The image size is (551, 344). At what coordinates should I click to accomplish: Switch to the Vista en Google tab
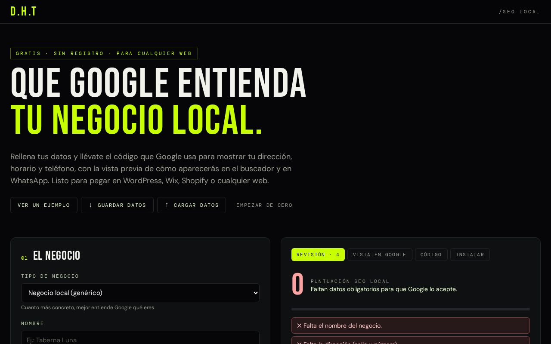point(380,255)
